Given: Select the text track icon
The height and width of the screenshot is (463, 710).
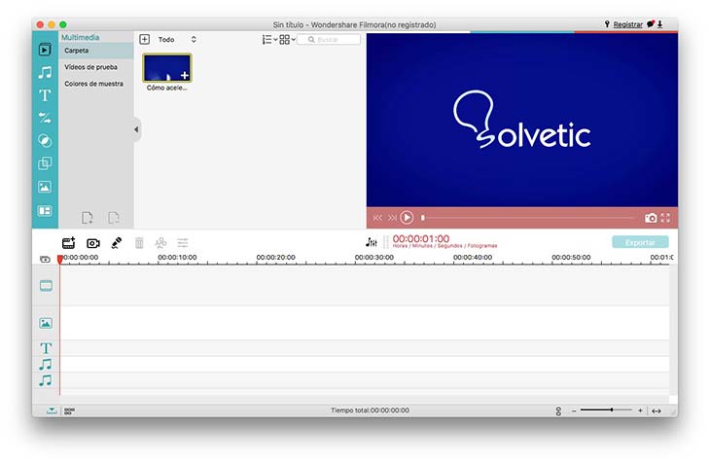Looking at the screenshot, I should (x=46, y=348).
